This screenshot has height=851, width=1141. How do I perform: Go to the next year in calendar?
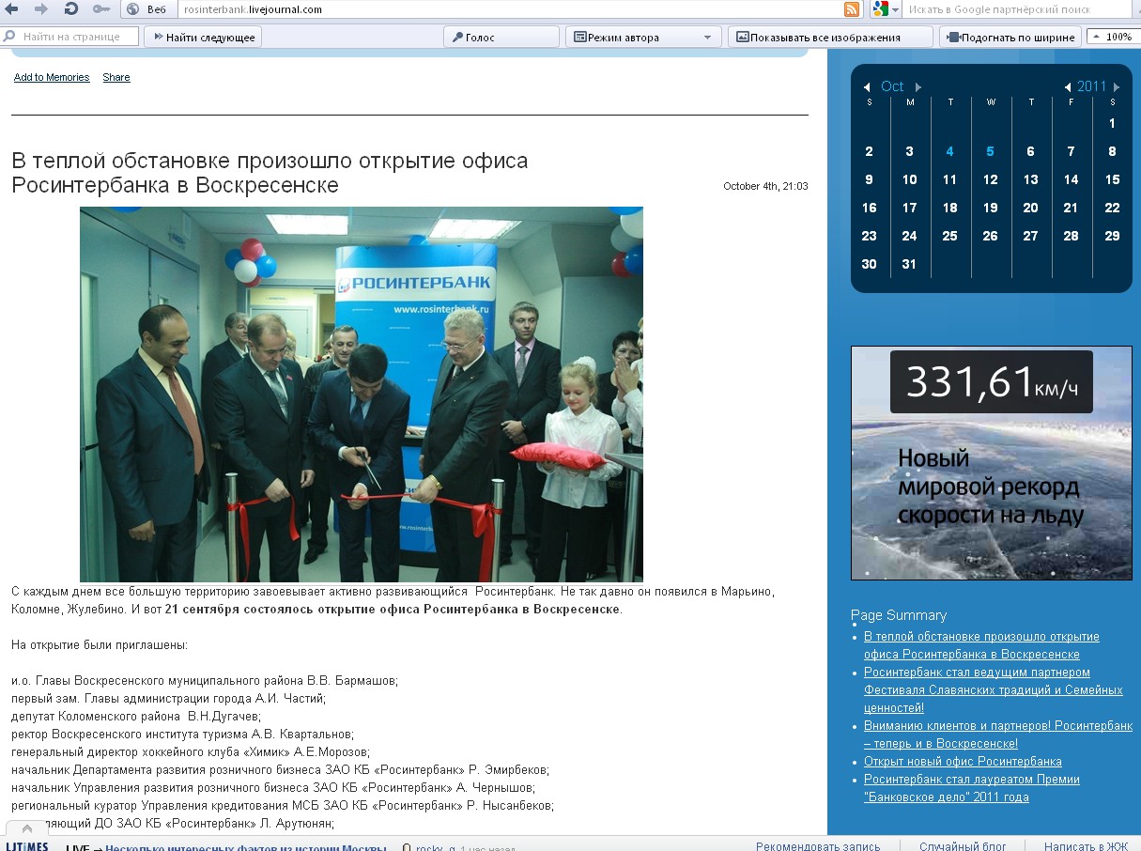(1116, 87)
